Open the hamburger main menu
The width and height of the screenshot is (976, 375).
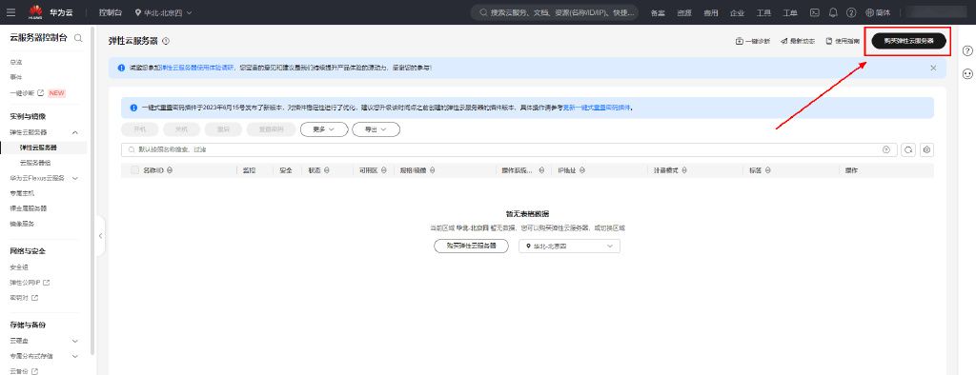pyautogui.click(x=10, y=12)
